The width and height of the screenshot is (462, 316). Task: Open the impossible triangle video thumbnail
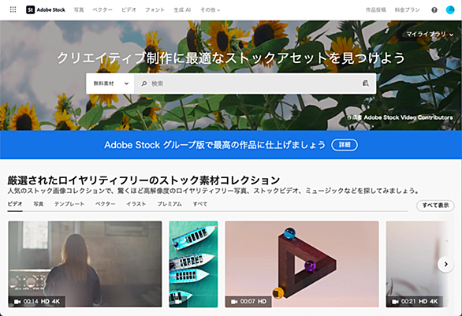tap(302, 264)
